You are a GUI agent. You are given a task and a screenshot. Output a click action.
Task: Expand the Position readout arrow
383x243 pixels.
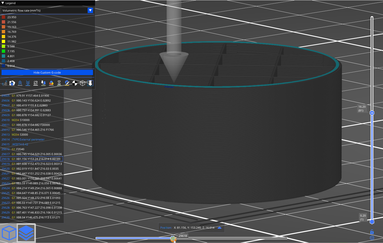coord(220,228)
